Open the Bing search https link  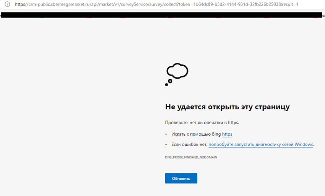(227, 134)
